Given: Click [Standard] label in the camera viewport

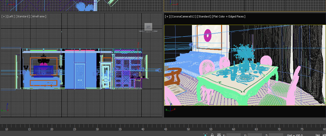Looking at the screenshot, I should [204, 16].
